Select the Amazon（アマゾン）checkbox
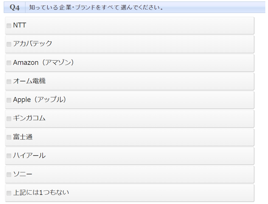The width and height of the screenshot is (268, 204). pos(9,63)
